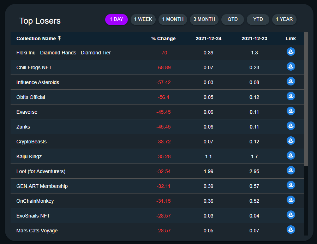Switch to the QTD timeframe
Screen dimensions: 317x244
coord(233,19)
